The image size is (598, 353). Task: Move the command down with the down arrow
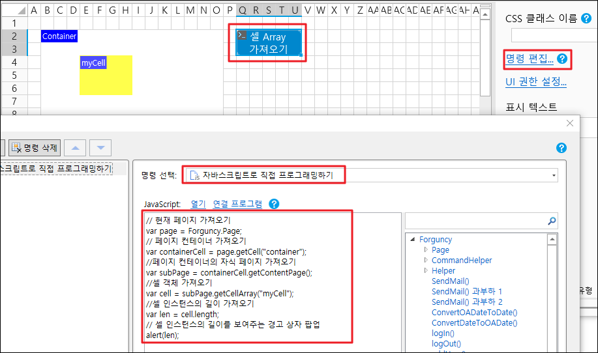[100, 148]
